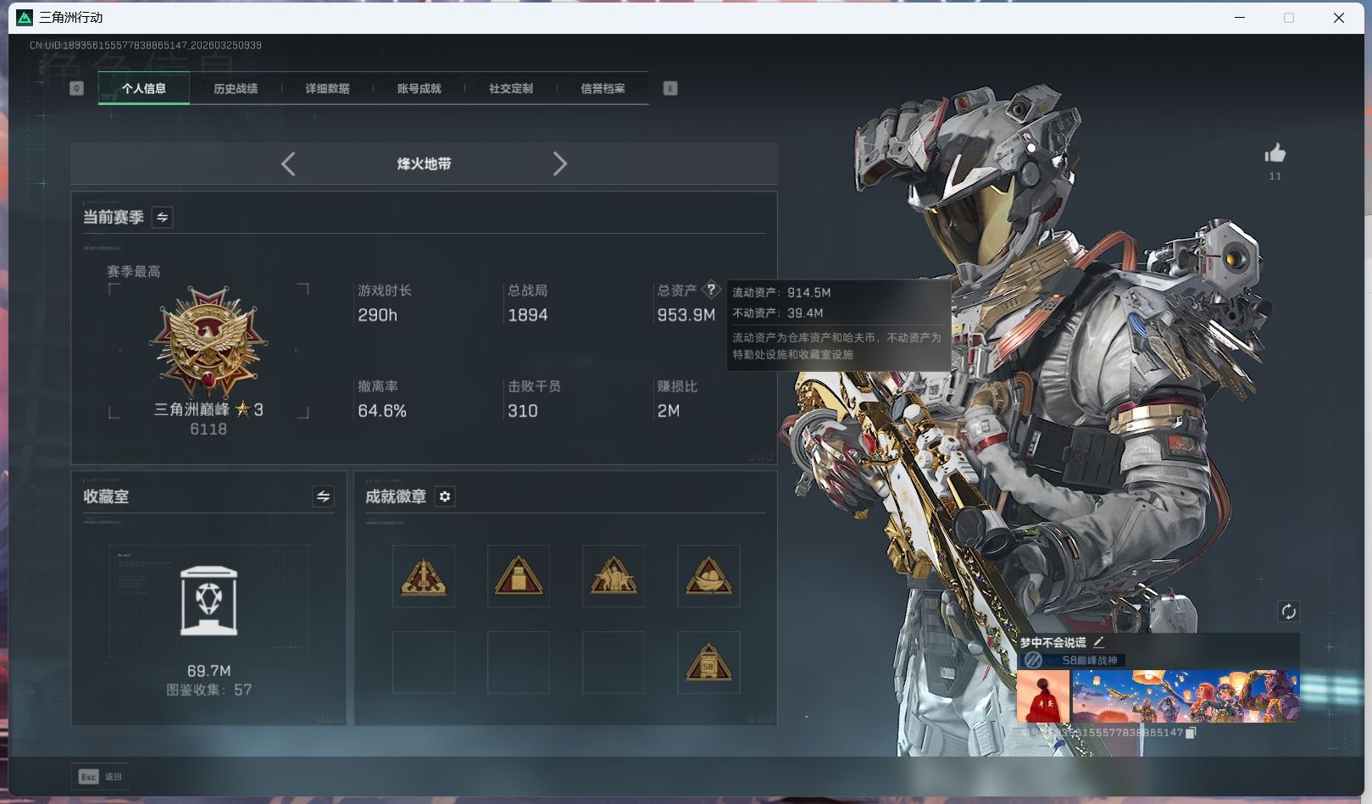Viewport: 1372px width, 804px height.
Task: Open the 账号成就 tab
Action: (x=419, y=88)
